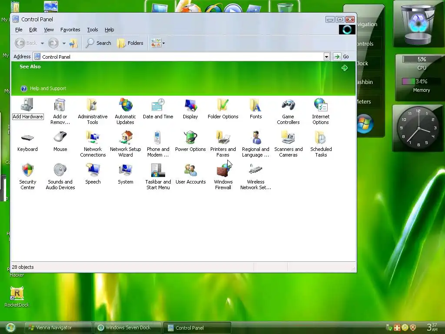Viewport: 445px width, 334px height.
Task: Open Network Connections
Action: coord(93,144)
